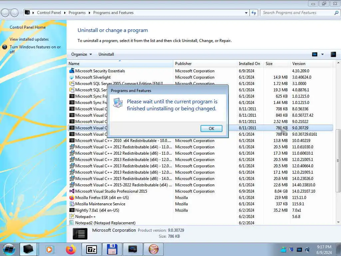Open the Windows Start menu orb
This screenshot has height=256, width=341.
pyautogui.click(x=9, y=249)
